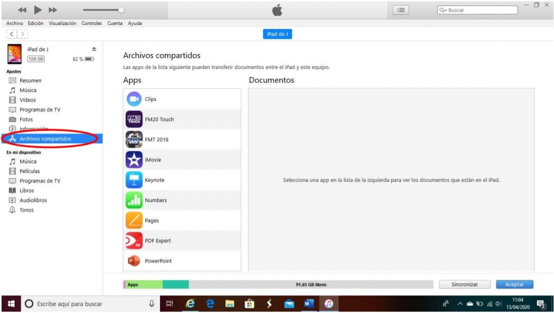
Task: Eject the iPad de J device
Action: point(94,49)
